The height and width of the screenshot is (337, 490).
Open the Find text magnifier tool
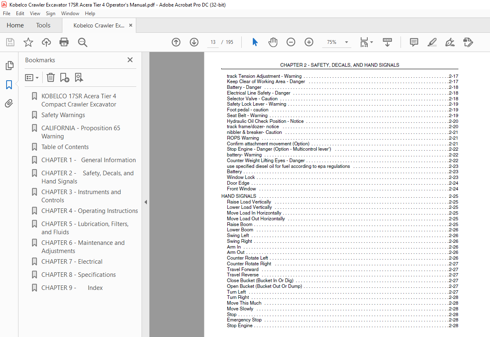(x=82, y=42)
